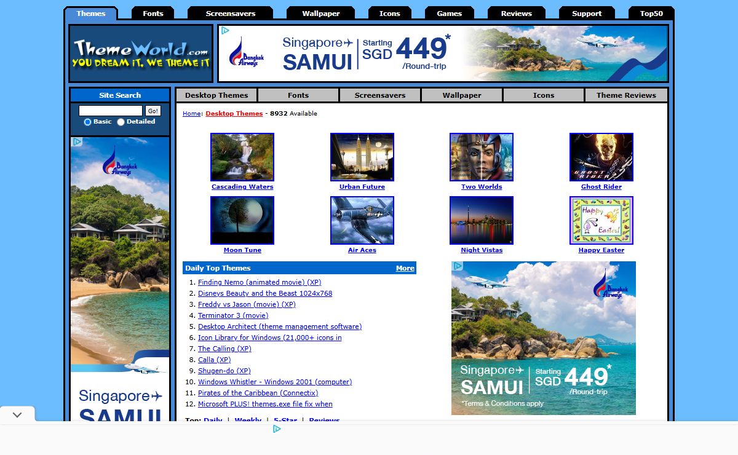
Task: Select the Detailed search radio button
Action: click(x=121, y=122)
